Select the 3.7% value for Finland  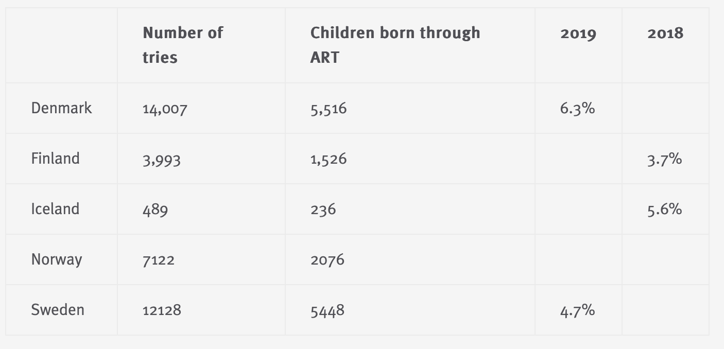(664, 159)
